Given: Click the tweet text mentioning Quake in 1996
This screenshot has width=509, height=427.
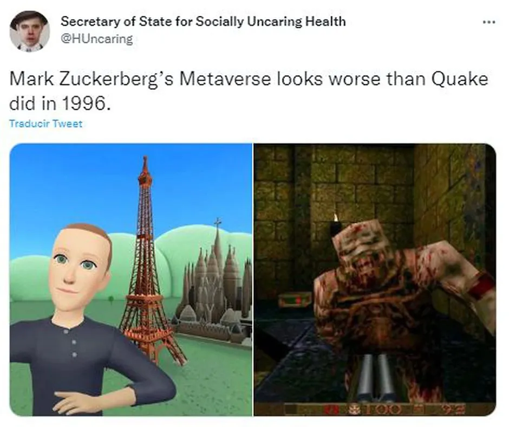Looking at the screenshot, I should pyautogui.click(x=249, y=91).
